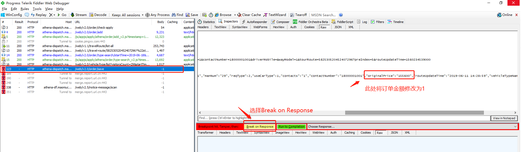
Task: Click the request horizontal scrollbar thumb
Action: point(414,113)
